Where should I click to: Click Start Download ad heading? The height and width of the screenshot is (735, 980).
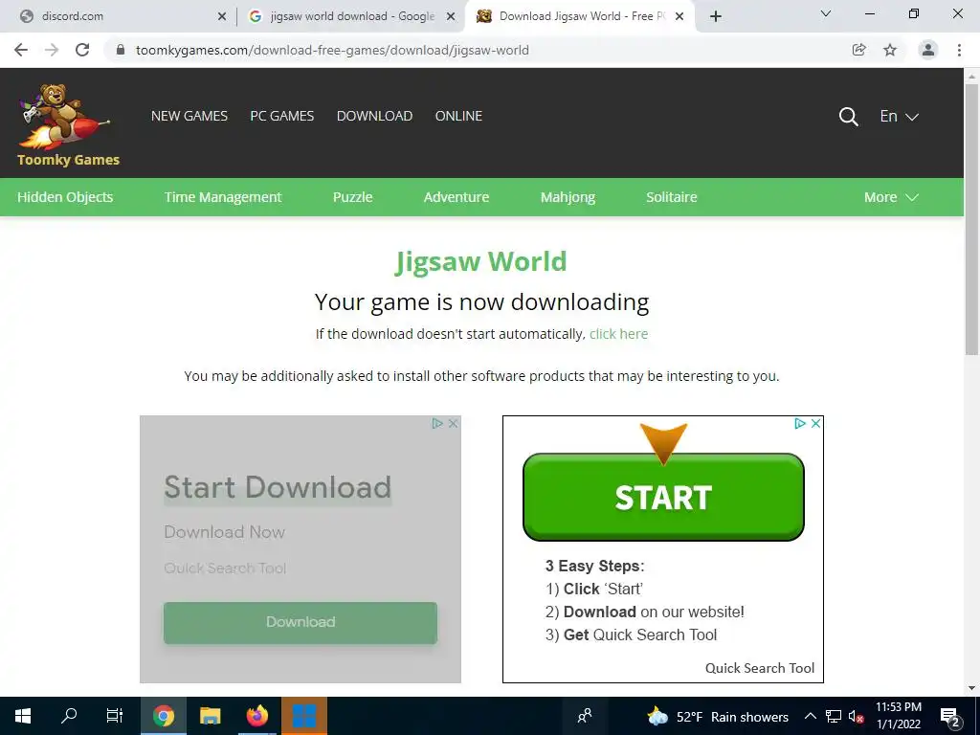click(278, 487)
